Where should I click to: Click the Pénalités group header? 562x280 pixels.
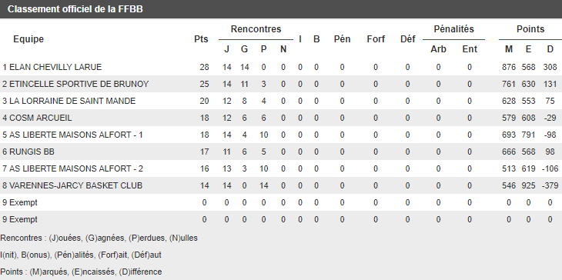point(453,29)
